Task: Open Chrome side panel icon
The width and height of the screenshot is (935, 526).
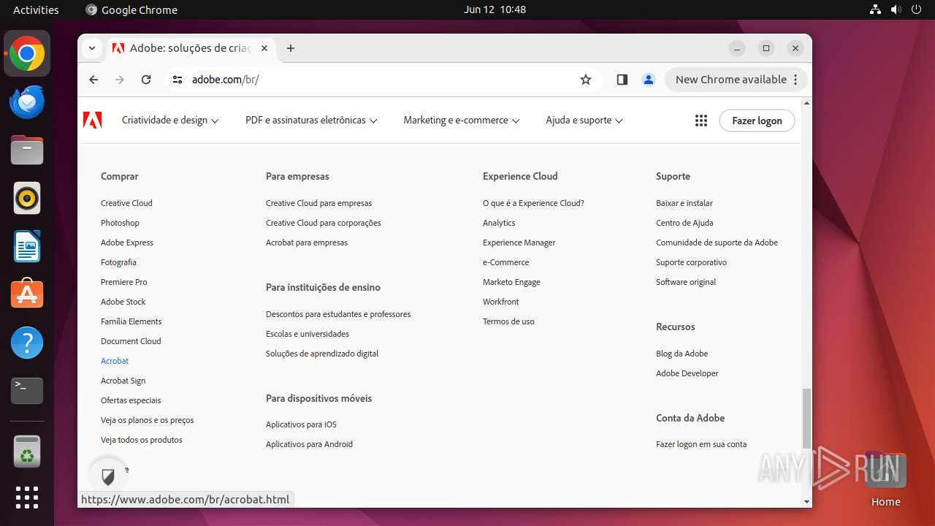Action: [622, 80]
